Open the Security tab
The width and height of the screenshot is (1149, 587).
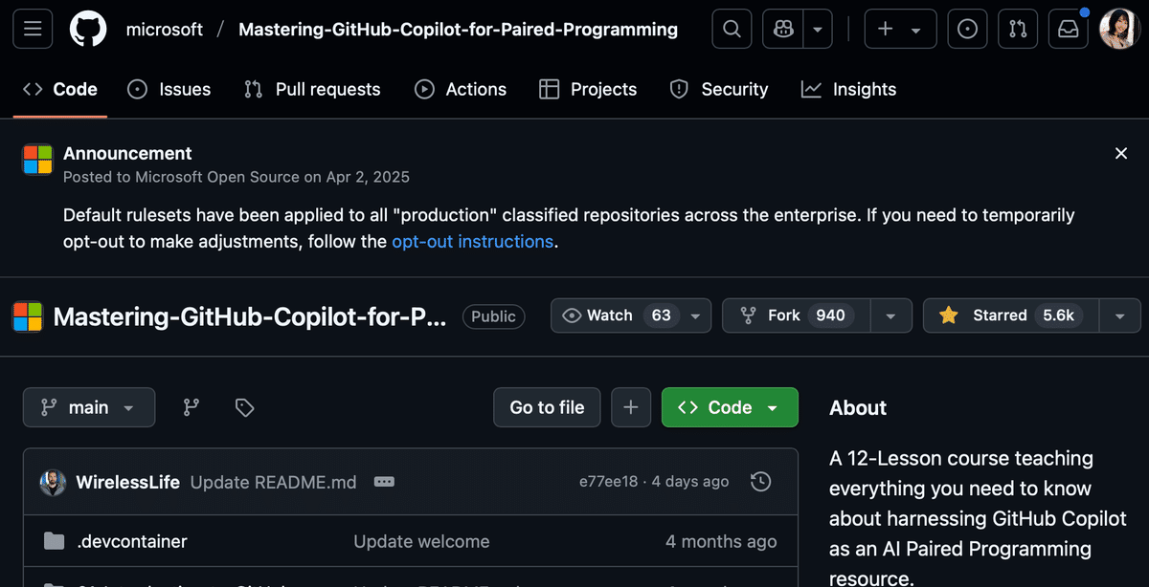tap(719, 89)
